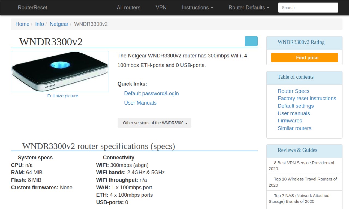The height and width of the screenshot is (209, 349).
Task: Open the Info breadcrumb link
Action: pos(40,24)
